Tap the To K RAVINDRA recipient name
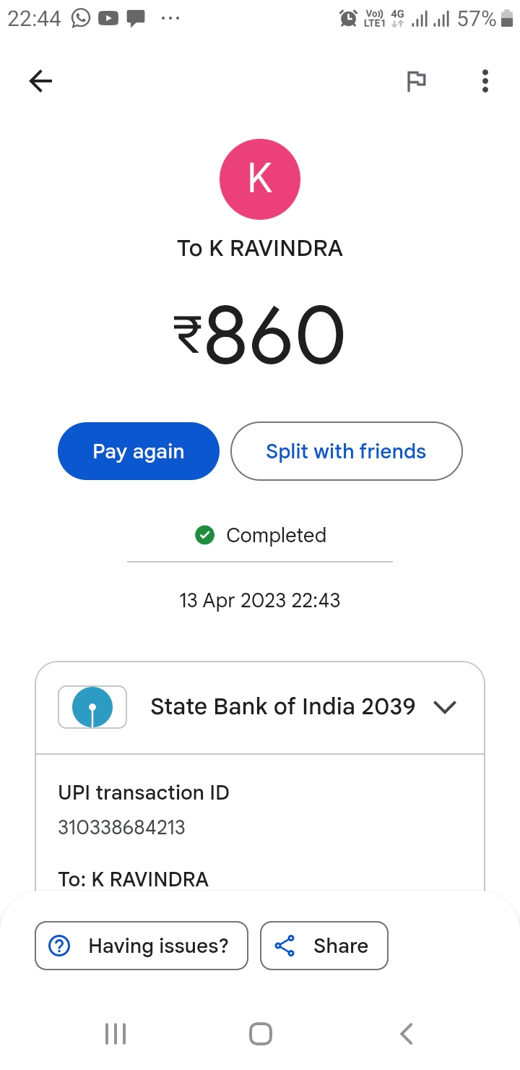 click(x=260, y=249)
